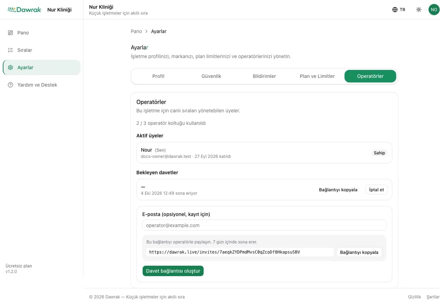
Task: Click Bağlantıyı kopyala in pending invite row
Action: (x=338, y=190)
